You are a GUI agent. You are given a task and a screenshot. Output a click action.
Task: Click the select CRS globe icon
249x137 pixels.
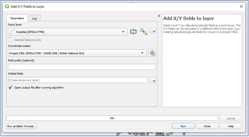click(x=152, y=53)
